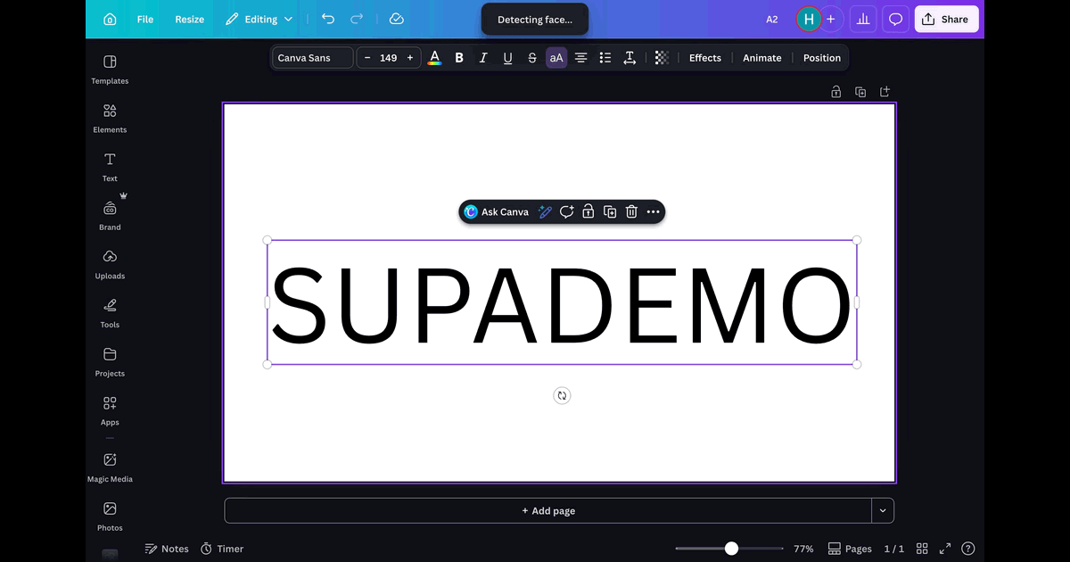Open Magic Write wand icon

tap(545, 212)
